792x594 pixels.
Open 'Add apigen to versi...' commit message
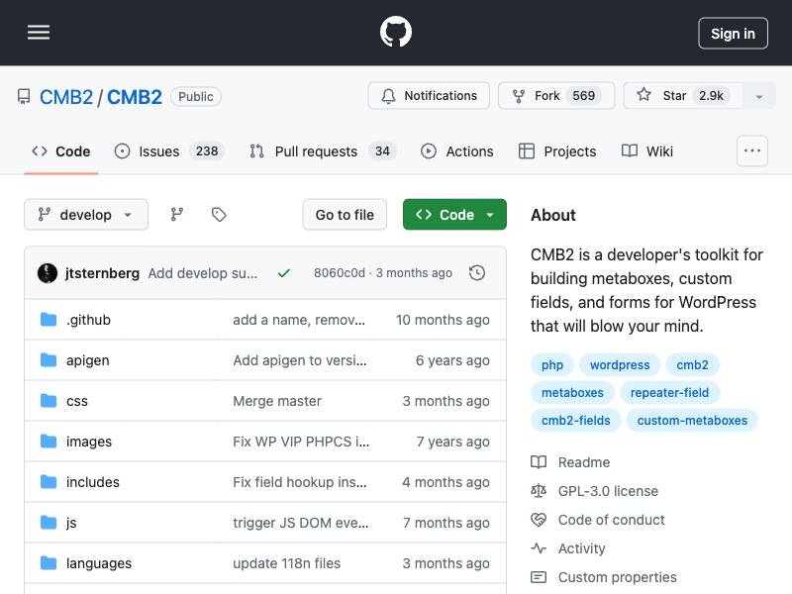pyautogui.click(x=300, y=360)
